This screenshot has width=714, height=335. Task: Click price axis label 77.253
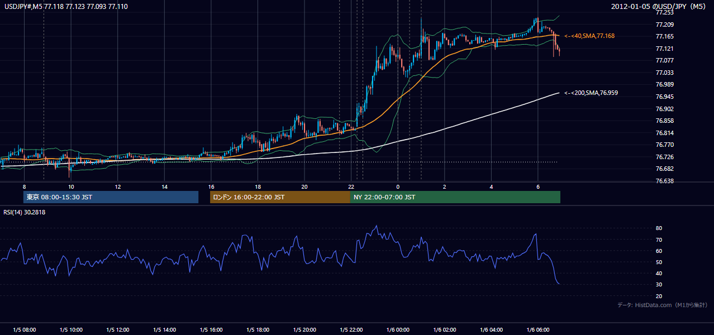pos(665,12)
